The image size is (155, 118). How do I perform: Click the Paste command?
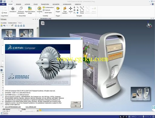[x=4, y=13]
